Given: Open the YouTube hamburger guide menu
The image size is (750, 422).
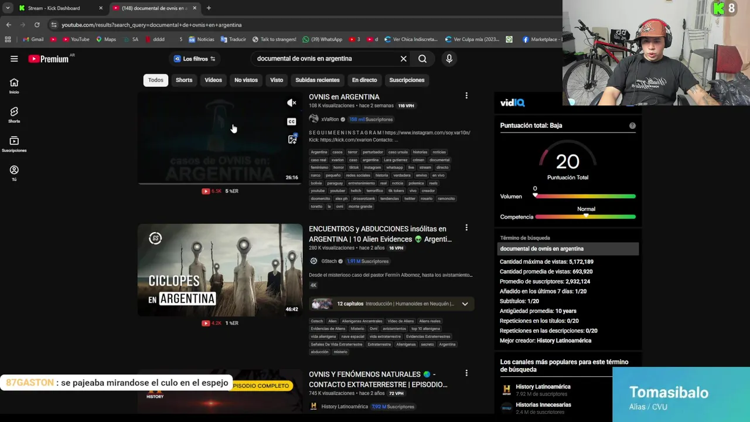Looking at the screenshot, I should 14,59.
